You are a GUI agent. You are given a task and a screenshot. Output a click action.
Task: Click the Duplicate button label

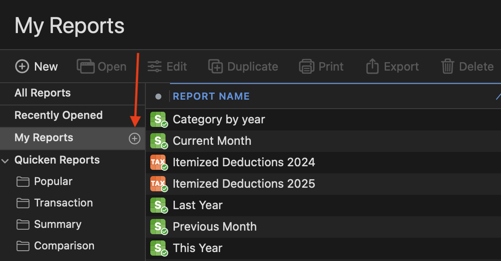(x=252, y=67)
